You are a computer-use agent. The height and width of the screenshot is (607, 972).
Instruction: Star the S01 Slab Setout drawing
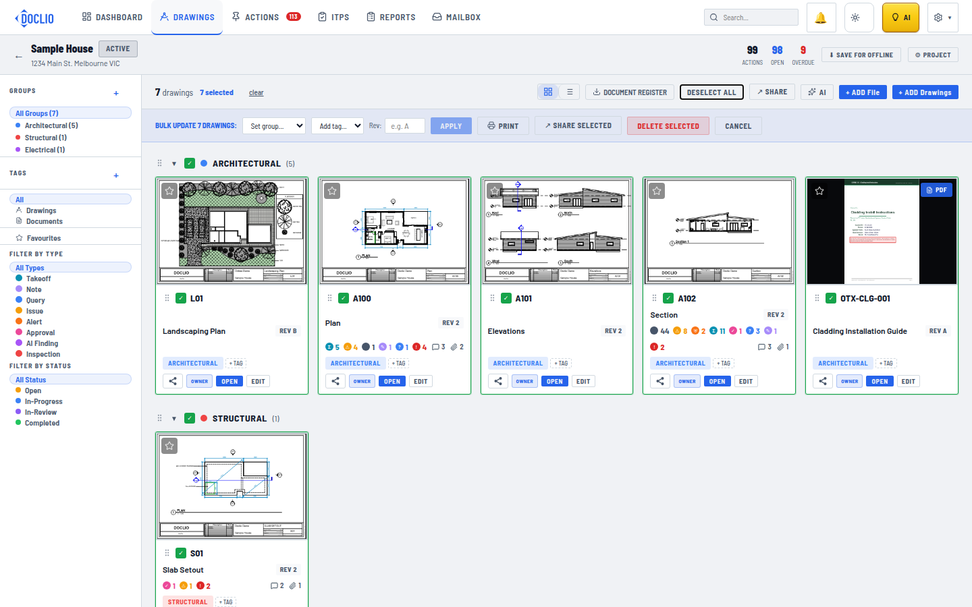[x=169, y=446]
